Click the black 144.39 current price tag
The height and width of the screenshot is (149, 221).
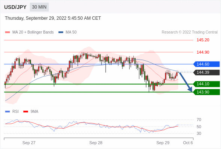coord(206,72)
